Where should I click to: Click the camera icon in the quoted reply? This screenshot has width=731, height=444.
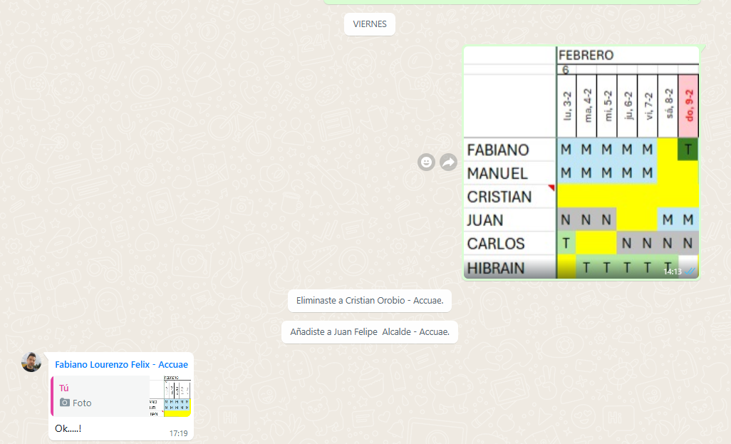pyautogui.click(x=65, y=403)
